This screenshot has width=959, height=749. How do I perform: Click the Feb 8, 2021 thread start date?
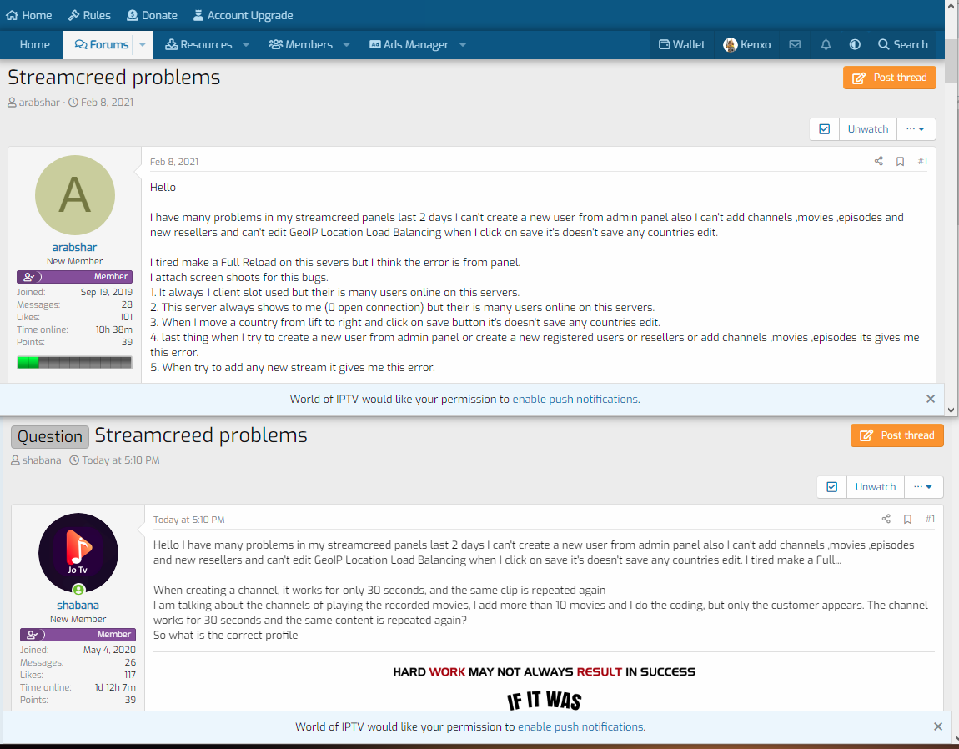107,103
